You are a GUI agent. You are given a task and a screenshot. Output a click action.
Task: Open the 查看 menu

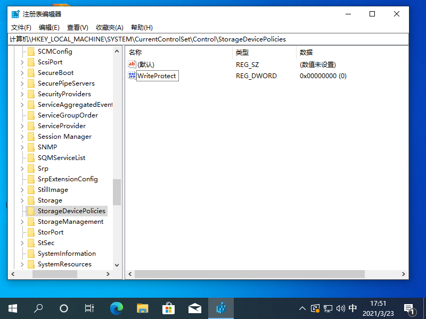(x=77, y=27)
